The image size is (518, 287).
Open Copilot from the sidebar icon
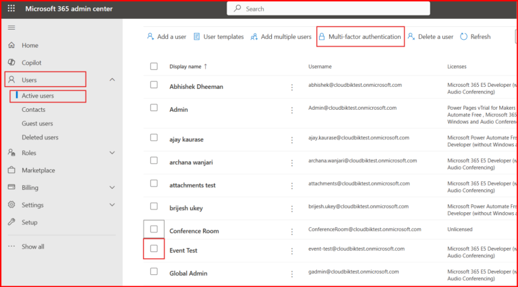tap(11, 63)
